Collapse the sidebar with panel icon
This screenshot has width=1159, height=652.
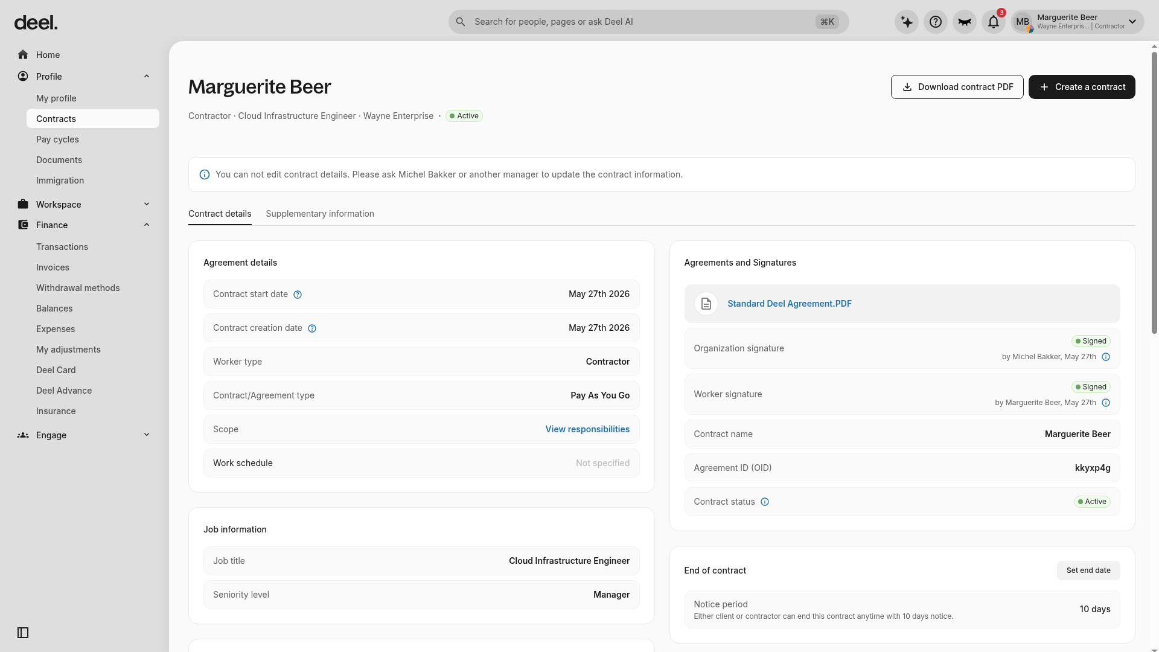(x=23, y=633)
